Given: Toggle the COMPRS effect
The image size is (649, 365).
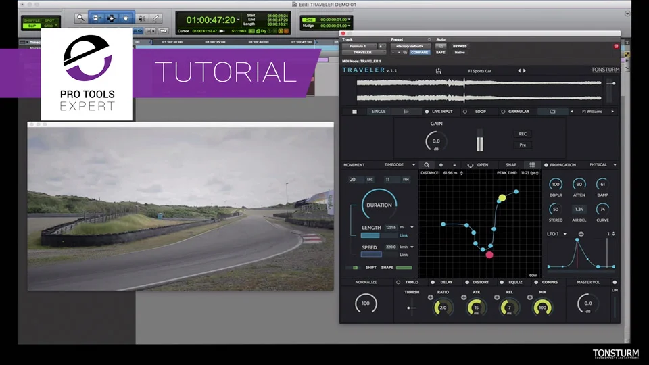Looking at the screenshot, I should [x=536, y=283].
